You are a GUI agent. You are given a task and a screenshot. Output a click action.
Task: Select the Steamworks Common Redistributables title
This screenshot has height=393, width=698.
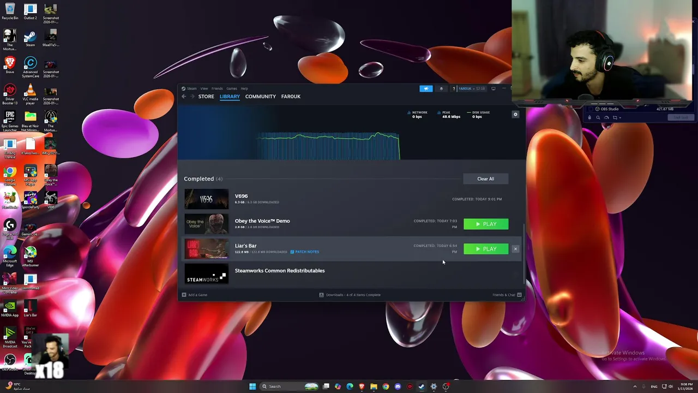[x=280, y=271]
